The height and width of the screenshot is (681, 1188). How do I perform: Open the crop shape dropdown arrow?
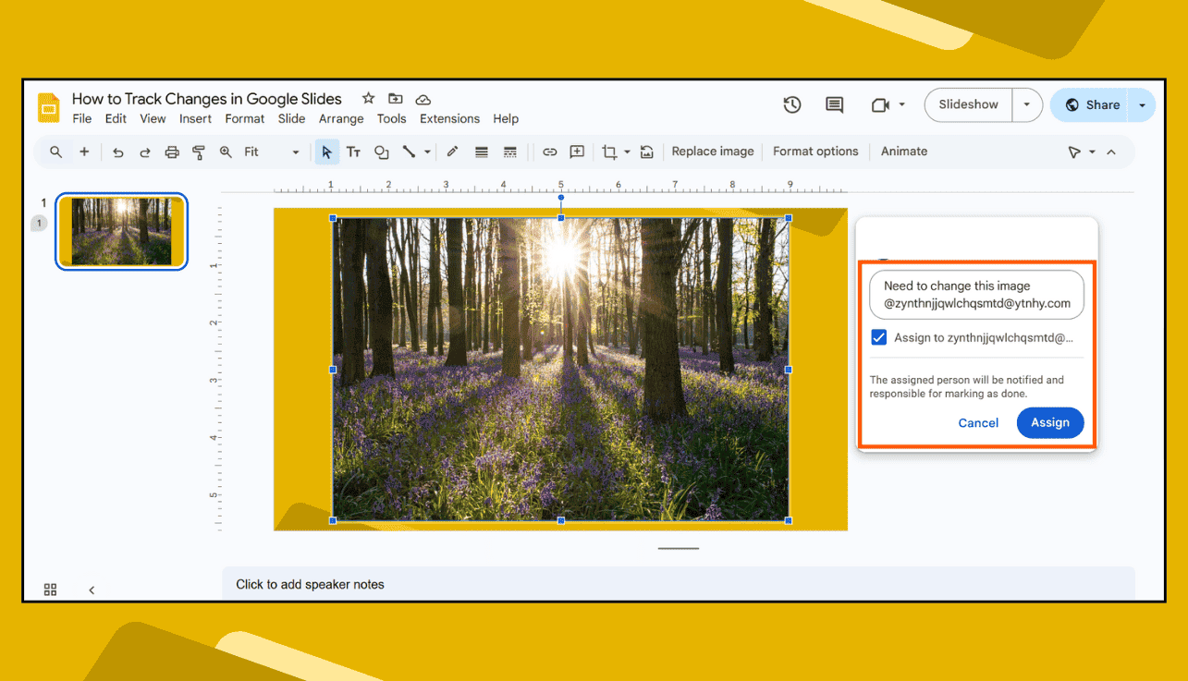coord(626,152)
